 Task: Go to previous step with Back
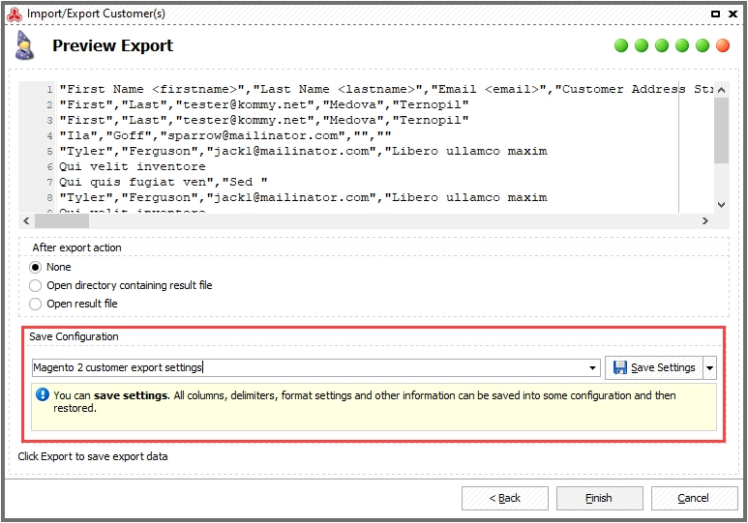tap(505, 498)
